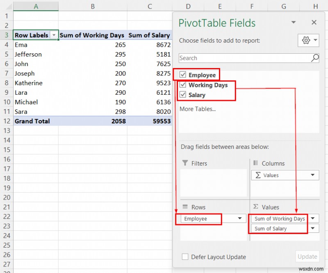The image size is (328, 273).
Task: Open the Employee field dropdown in Rows area
Action: [x=240, y=219]
